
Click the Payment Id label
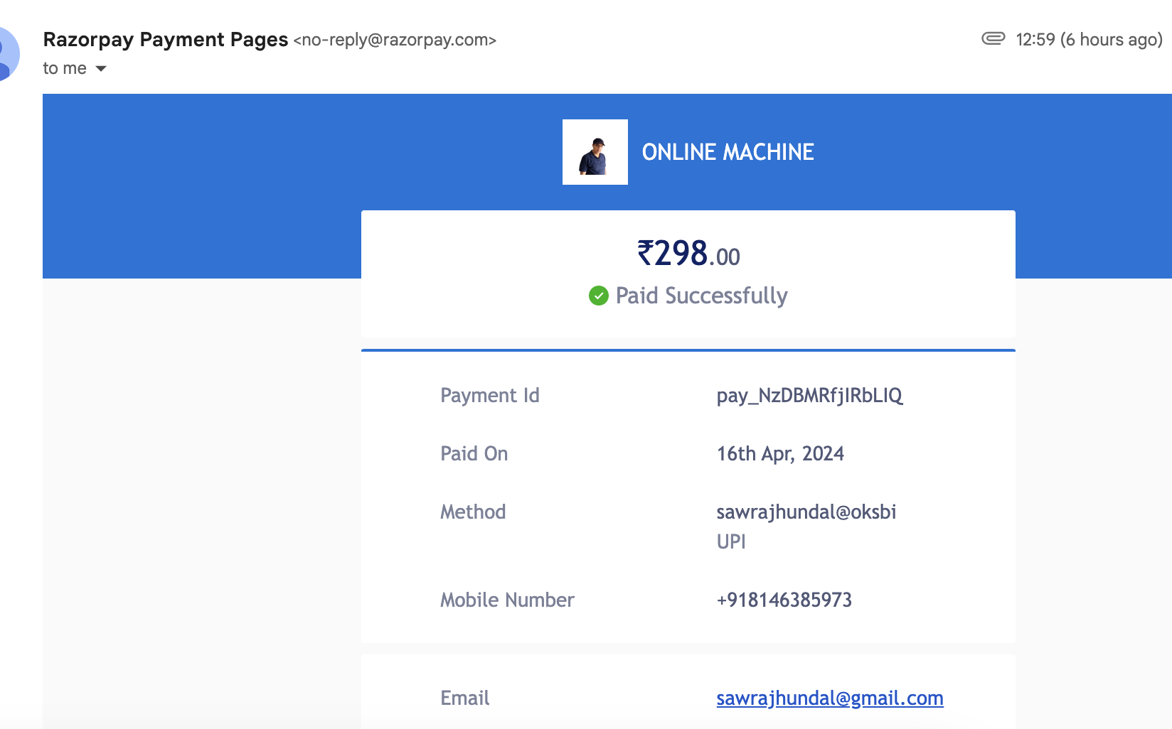coord(490,395)
